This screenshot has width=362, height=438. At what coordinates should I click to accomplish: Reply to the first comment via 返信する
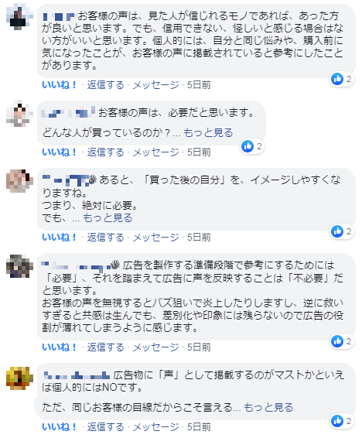pyautogui.click(x=105, y=85)
